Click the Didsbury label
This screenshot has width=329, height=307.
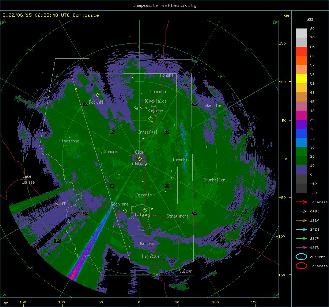coord(138,164)
